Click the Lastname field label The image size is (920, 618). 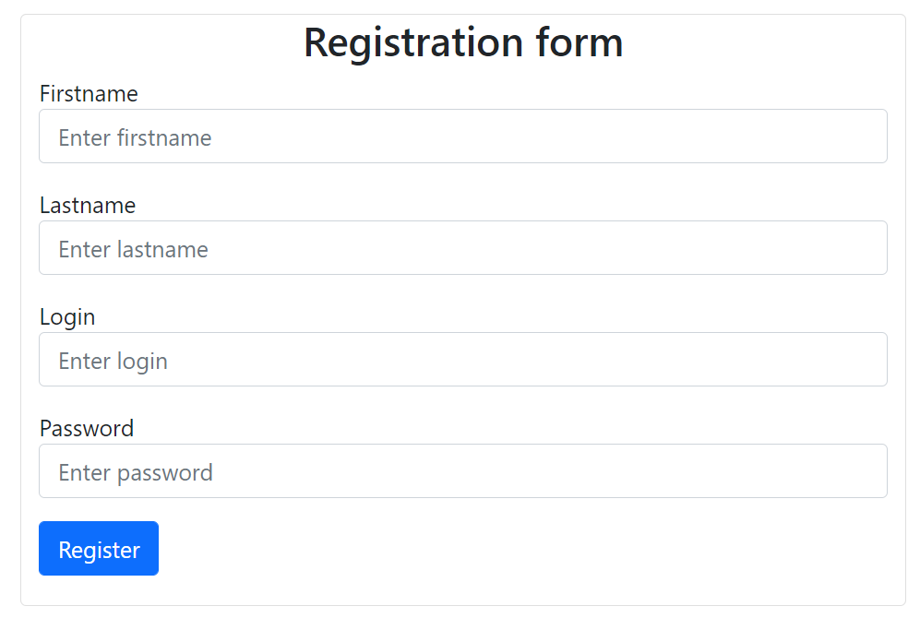pyautogui.click(x=88, y=205)
